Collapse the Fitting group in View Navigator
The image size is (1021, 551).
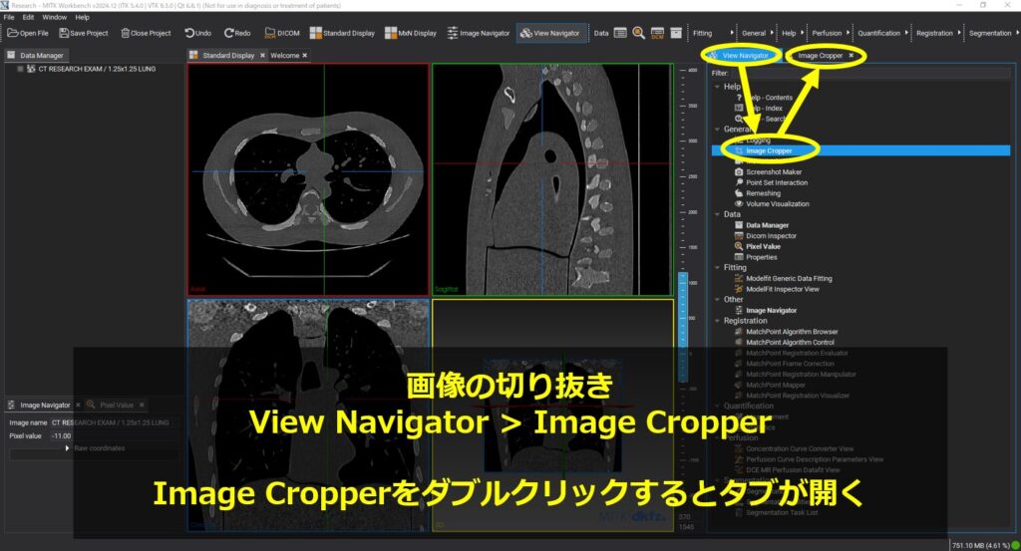(x=718, y=267)
